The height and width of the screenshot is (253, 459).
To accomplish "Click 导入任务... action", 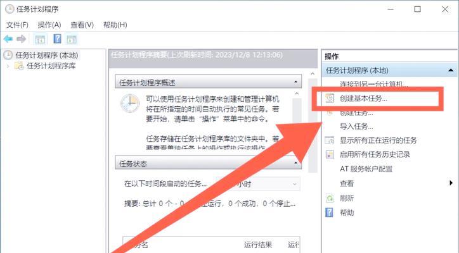I will pos(356,126).
